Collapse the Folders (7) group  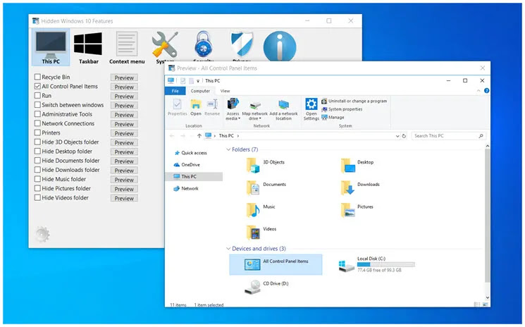click(228, 149)
